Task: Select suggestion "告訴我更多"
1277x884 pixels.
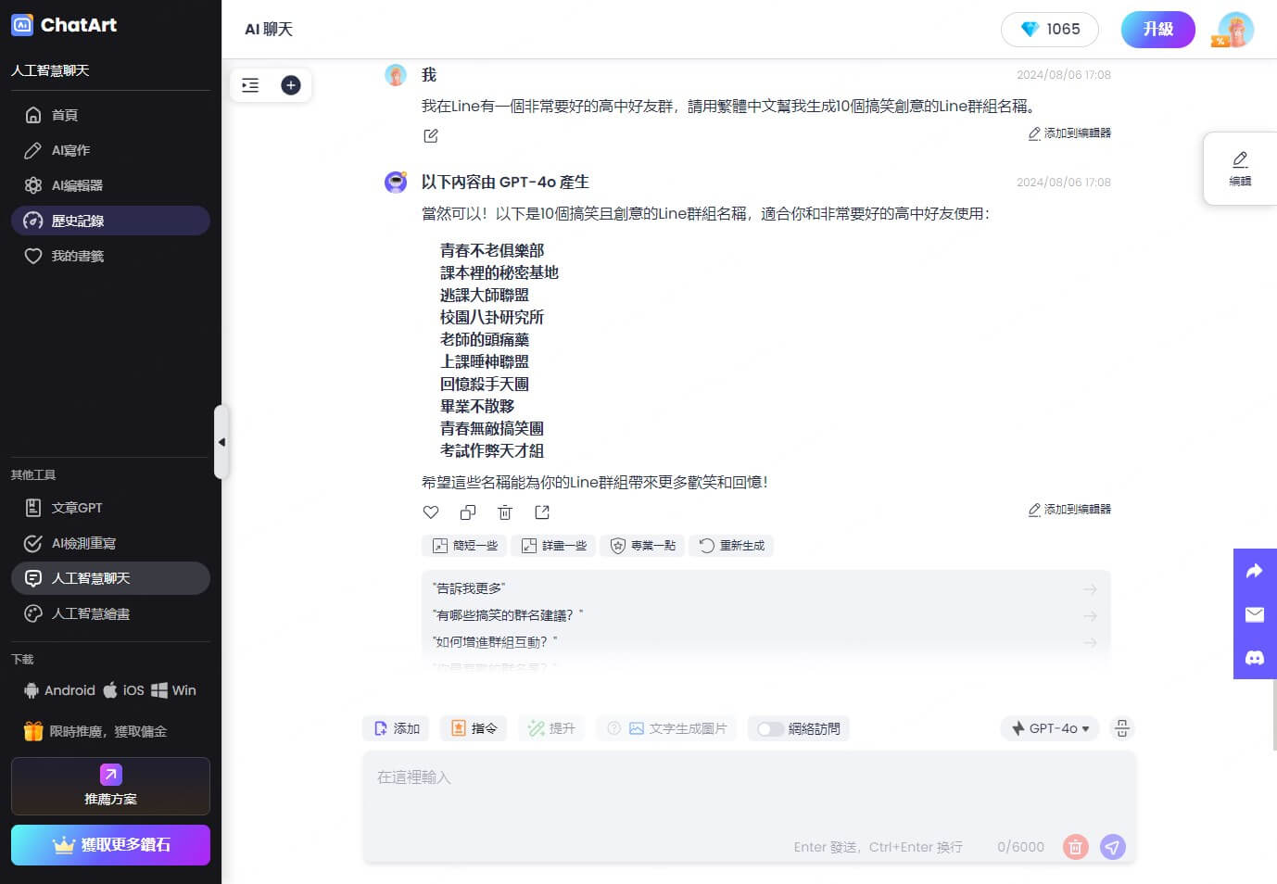Action: point(765,588)
